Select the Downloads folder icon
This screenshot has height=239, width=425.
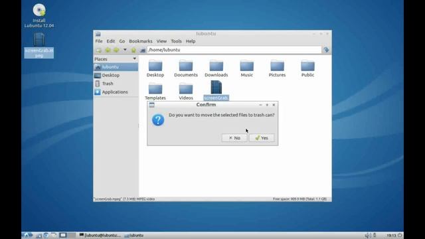(216, 66)
